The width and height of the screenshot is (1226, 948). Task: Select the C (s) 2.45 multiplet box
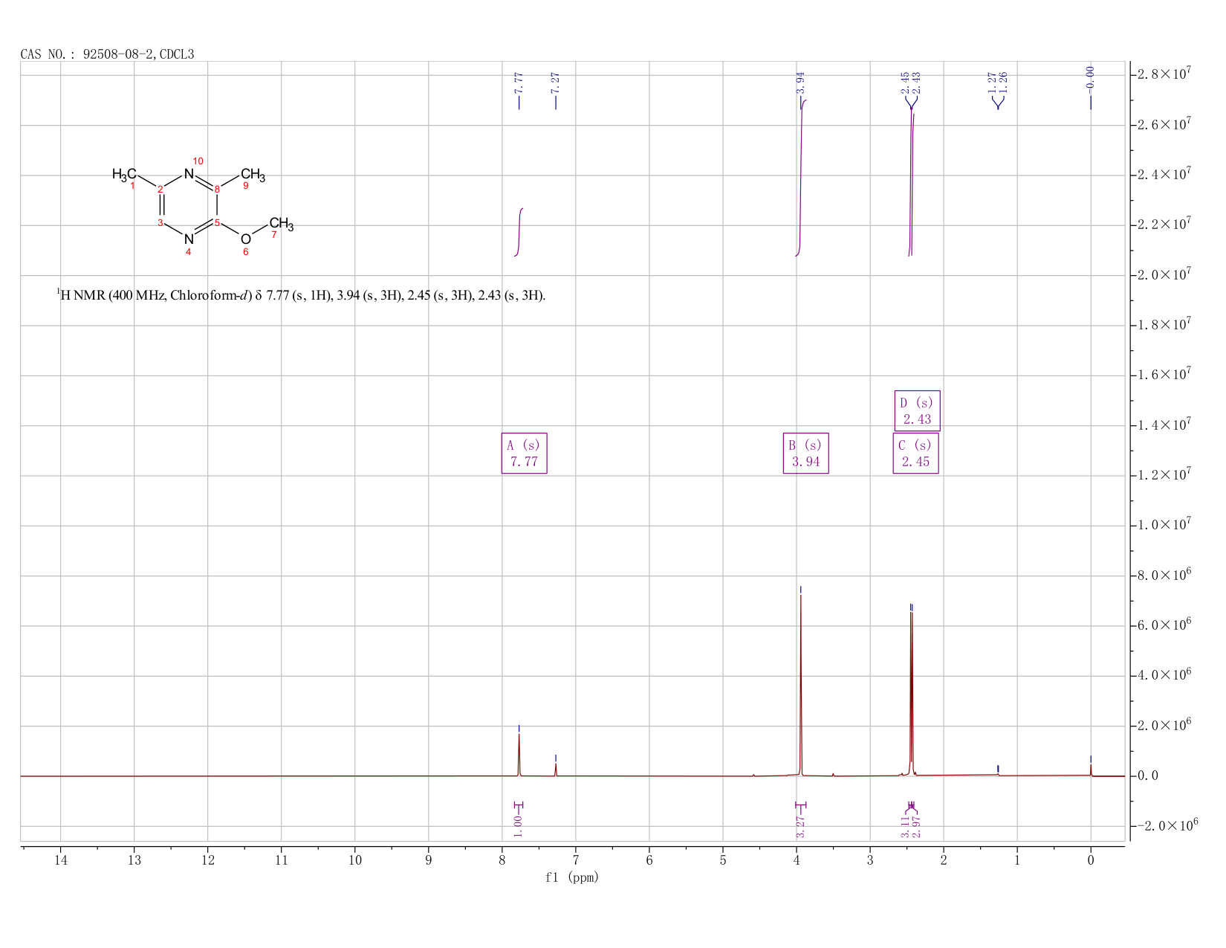[x=916, y=454]
